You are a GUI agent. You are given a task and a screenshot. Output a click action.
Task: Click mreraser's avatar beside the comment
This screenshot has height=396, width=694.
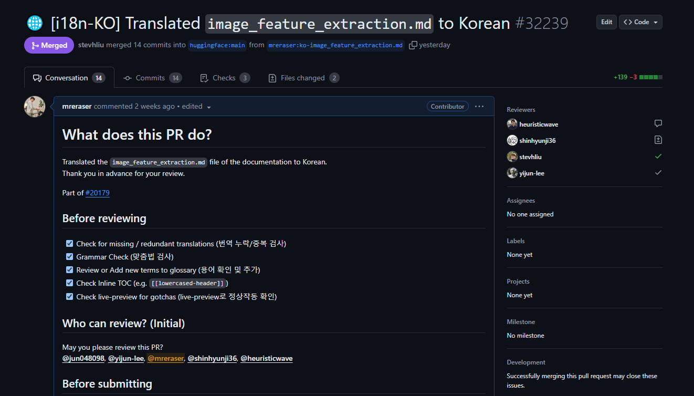(x=35, y=107)
